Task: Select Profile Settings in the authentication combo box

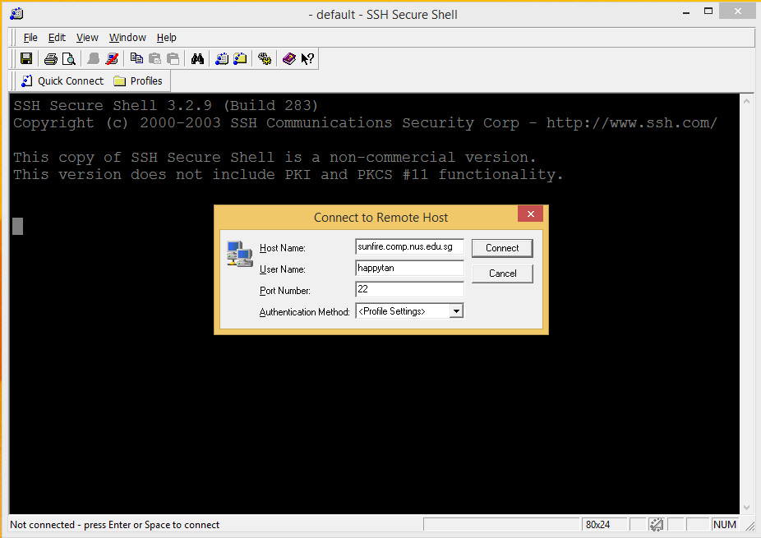Action: pos(403,310)
